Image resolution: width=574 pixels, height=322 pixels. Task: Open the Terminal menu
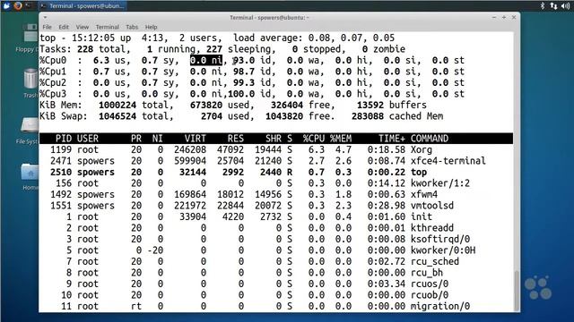(108, 27)
